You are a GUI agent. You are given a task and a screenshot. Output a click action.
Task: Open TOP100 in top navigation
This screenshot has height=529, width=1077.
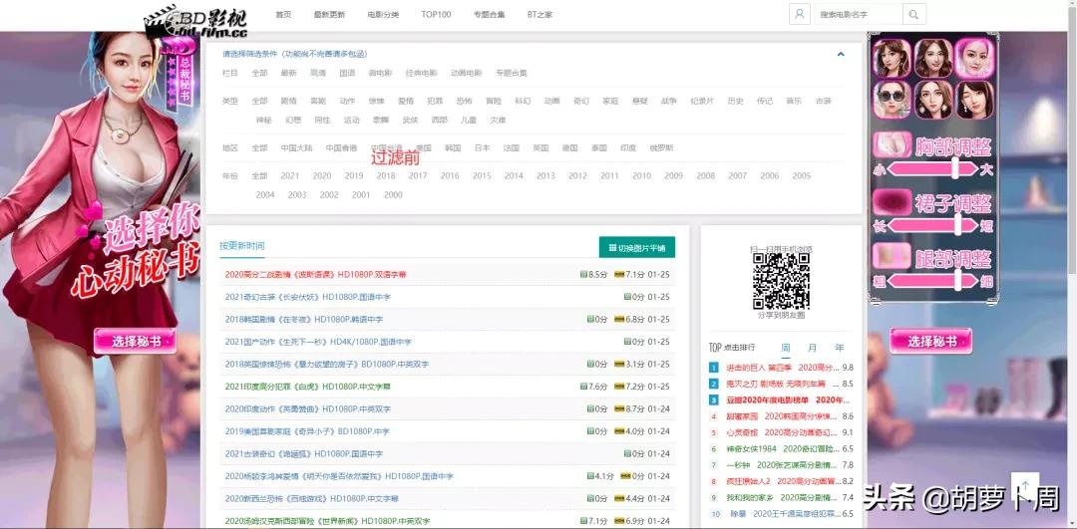pos(436,14)
